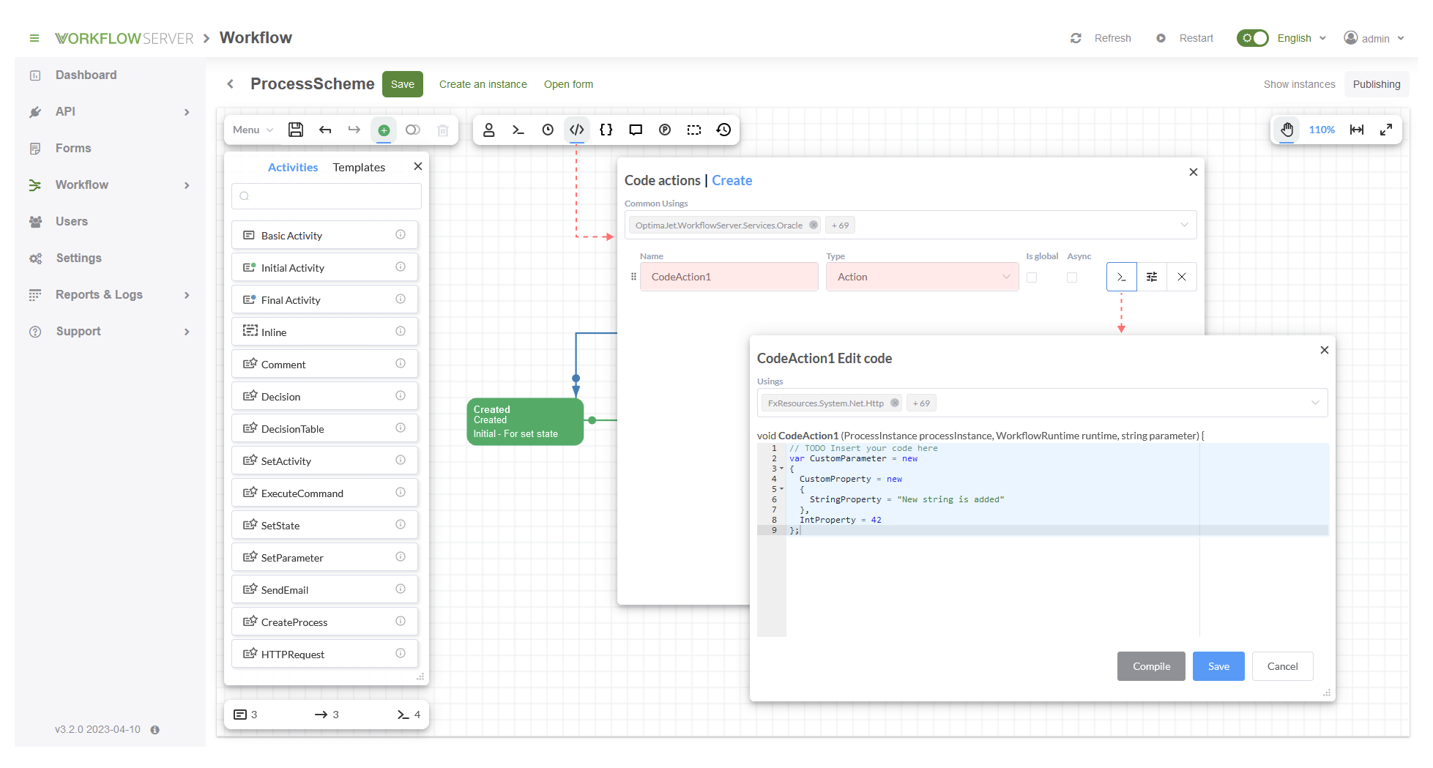Screen dimensions: 1433x768
Task: Open the Commands prompt toolbar icon
Action: coord(518,130)
